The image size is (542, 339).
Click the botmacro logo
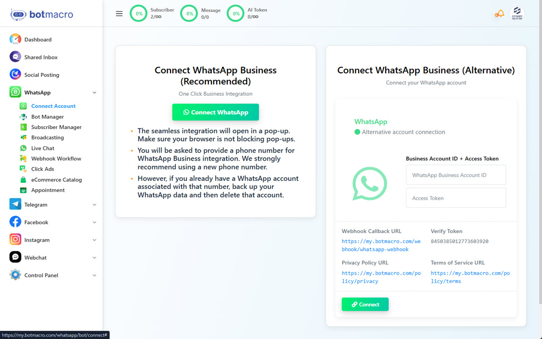click(x=42, y=14)
